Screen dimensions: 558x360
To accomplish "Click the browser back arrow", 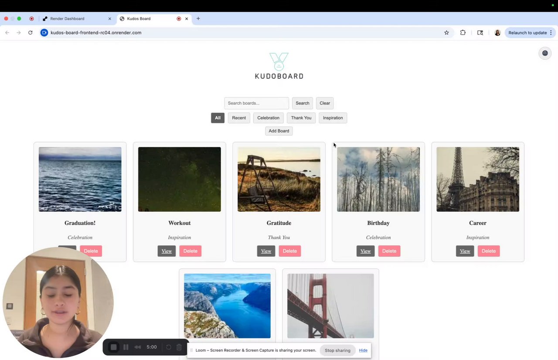I will (7, 33).
